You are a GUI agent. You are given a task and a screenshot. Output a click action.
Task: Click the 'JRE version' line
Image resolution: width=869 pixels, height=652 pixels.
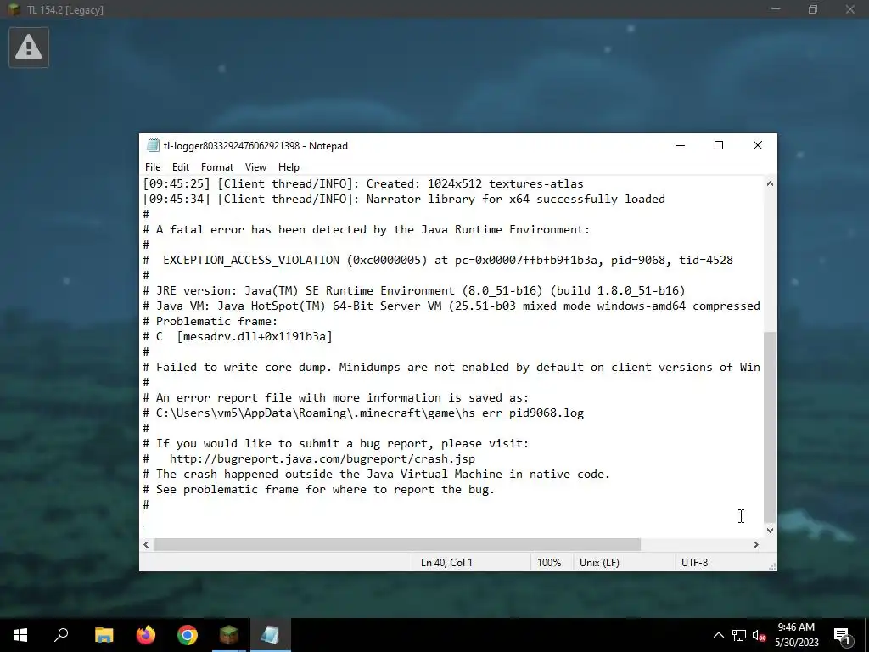[414, 290]
